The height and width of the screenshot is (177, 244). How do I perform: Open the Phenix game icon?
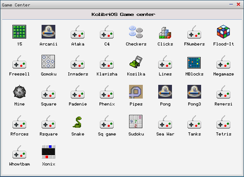click(107, 92)
